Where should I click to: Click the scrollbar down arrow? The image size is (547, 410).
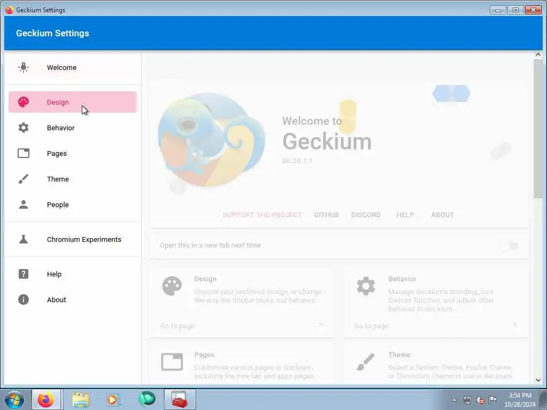(x=538, y=380)
